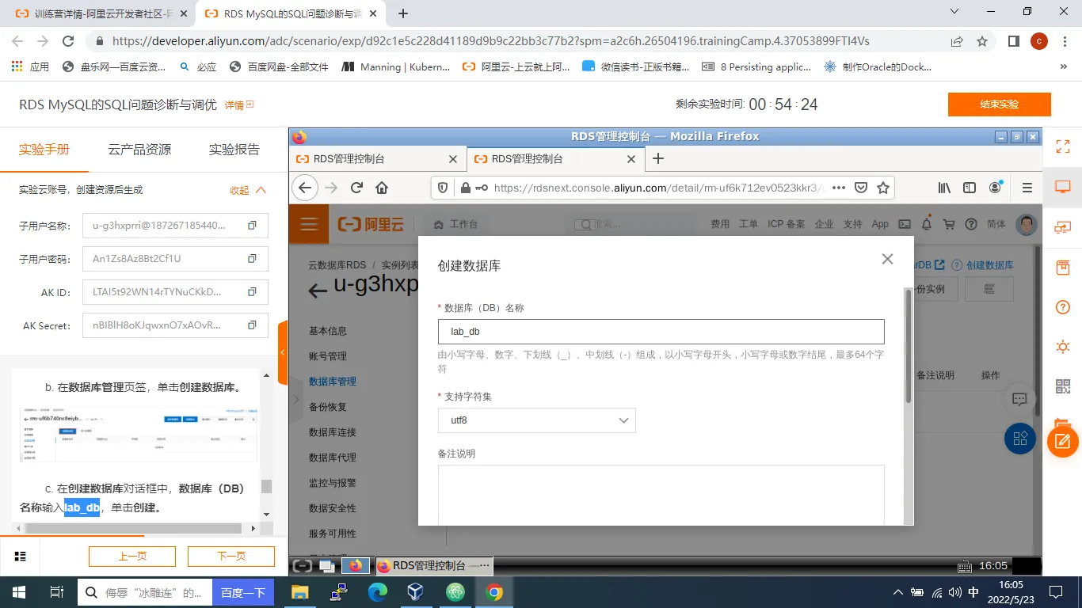Open File Explorer from the taskbar

pos(299,592)
